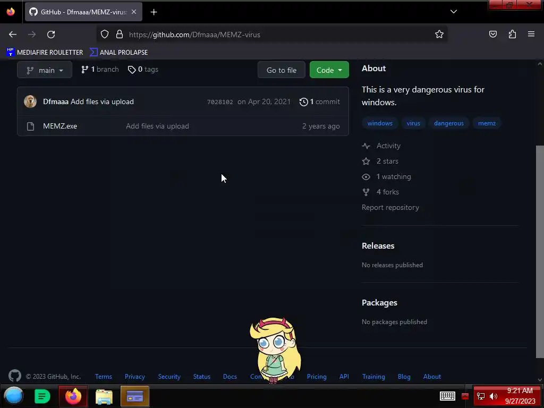Image resolution: width=544 pixels, height=408 pixels.
Task: Open Dfmaaa author profile link
Action: point(55,101)
